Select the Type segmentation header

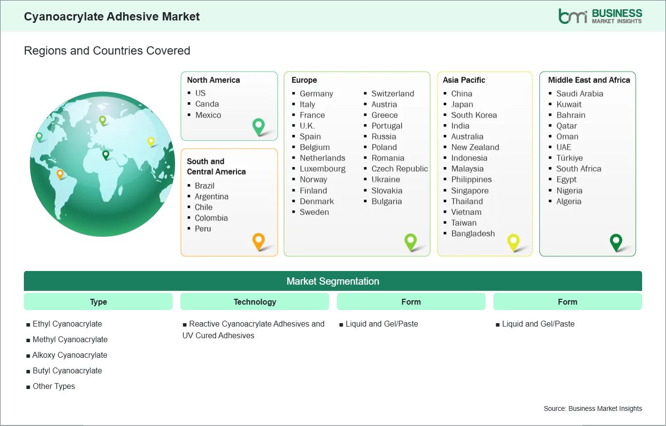pos(98,302)
